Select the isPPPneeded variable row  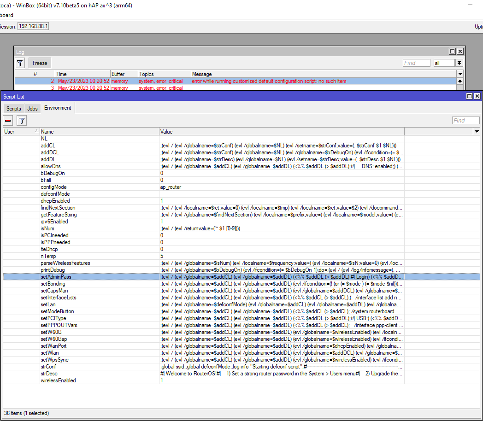[241, 242]
